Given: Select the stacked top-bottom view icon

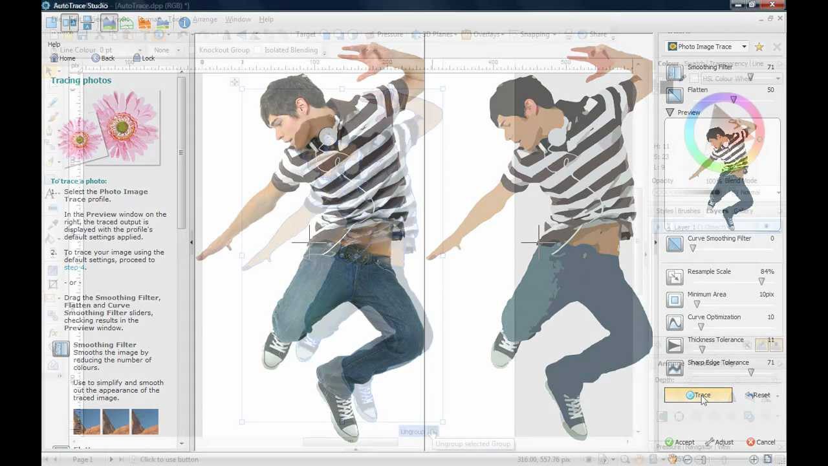Looking at the screenshot, I should [x=88, y=23].
